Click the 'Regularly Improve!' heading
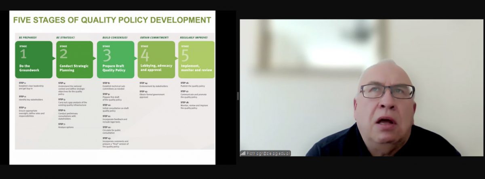Image resolution: width=485 pixels, height=179 pixels. (x=194, y=38)
